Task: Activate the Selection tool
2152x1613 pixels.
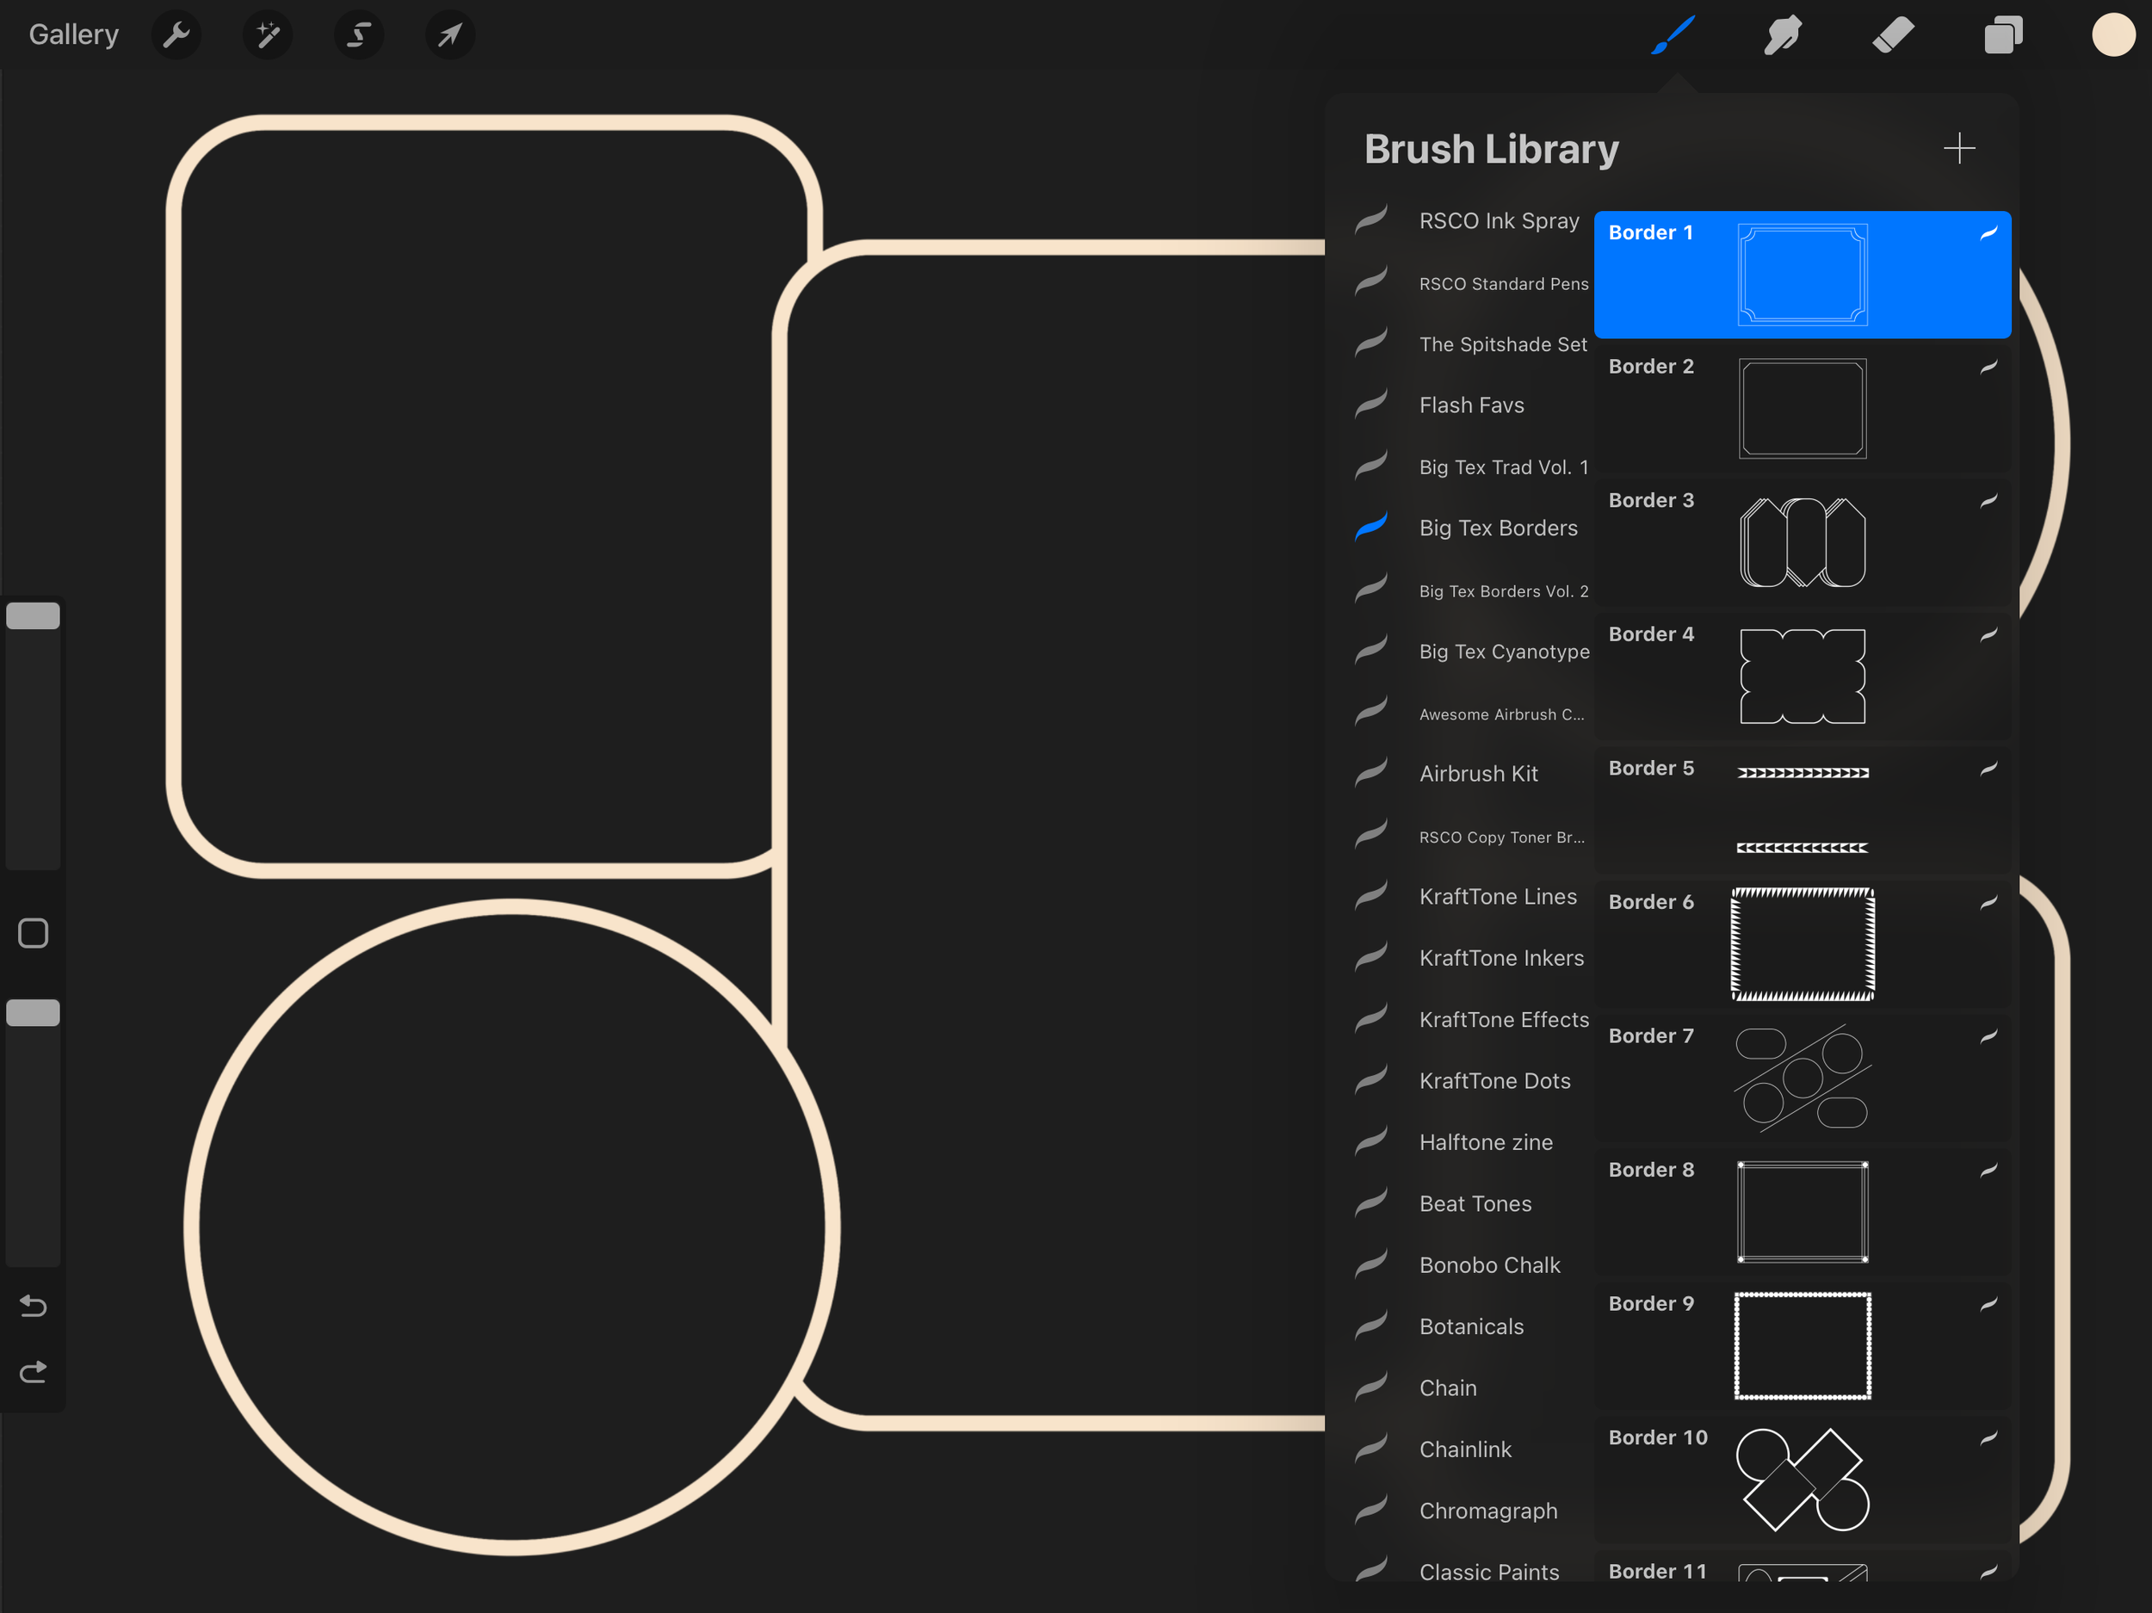Action: click(358, 36)
